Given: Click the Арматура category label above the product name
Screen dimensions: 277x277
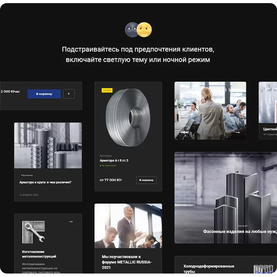Looking at the screenshot, I should [106, 155].
